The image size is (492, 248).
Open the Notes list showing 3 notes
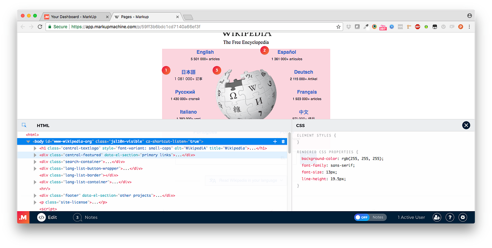click(x=85, y=217)
